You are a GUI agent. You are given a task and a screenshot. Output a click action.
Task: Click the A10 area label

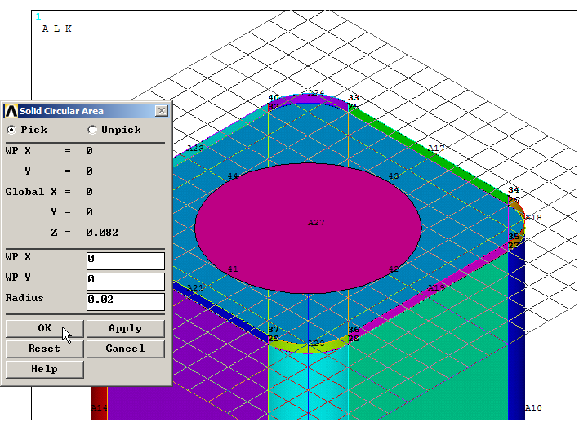(x=533, y=408)
